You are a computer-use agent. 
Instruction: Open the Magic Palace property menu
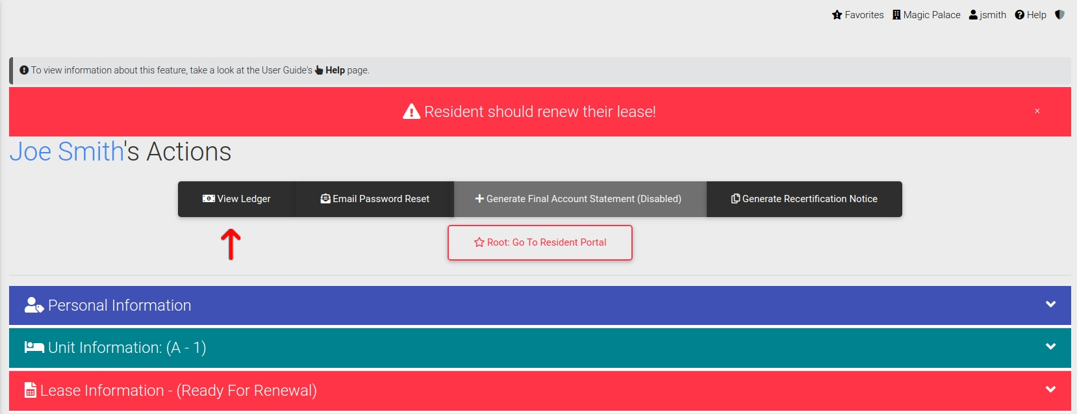pyautogui.click(x=926, y=14)
